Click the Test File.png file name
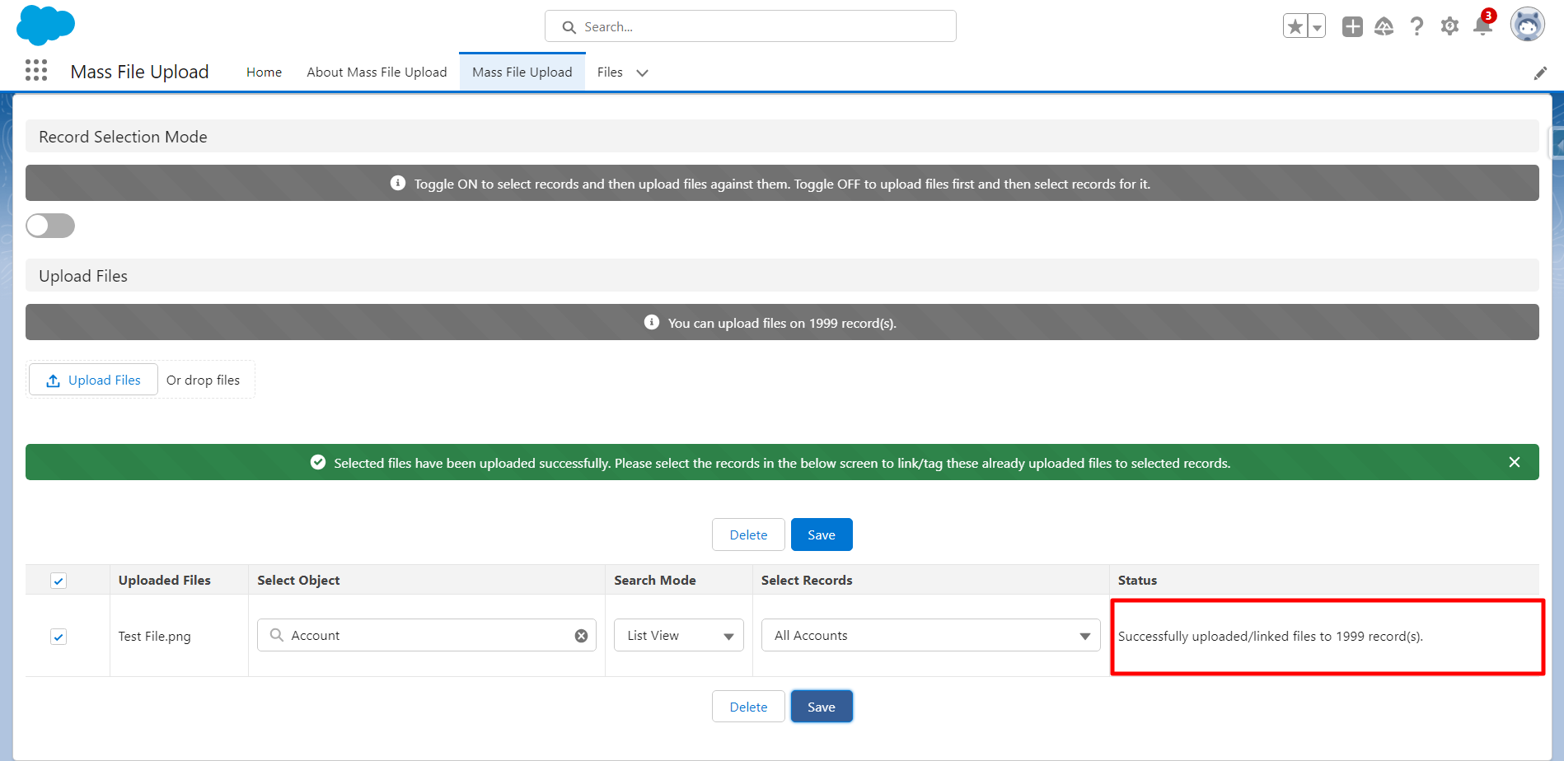1564x761 pixels. point(154,636)
